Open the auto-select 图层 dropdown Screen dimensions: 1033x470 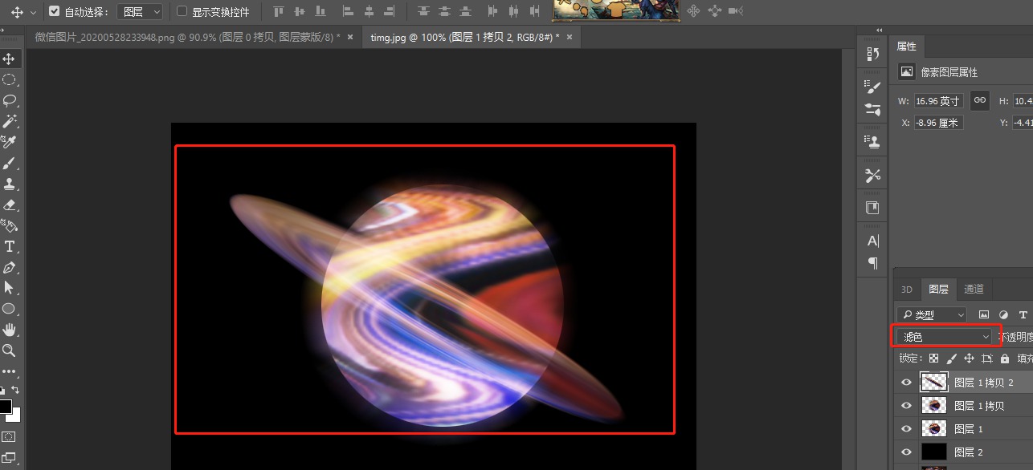click(141, 12)
